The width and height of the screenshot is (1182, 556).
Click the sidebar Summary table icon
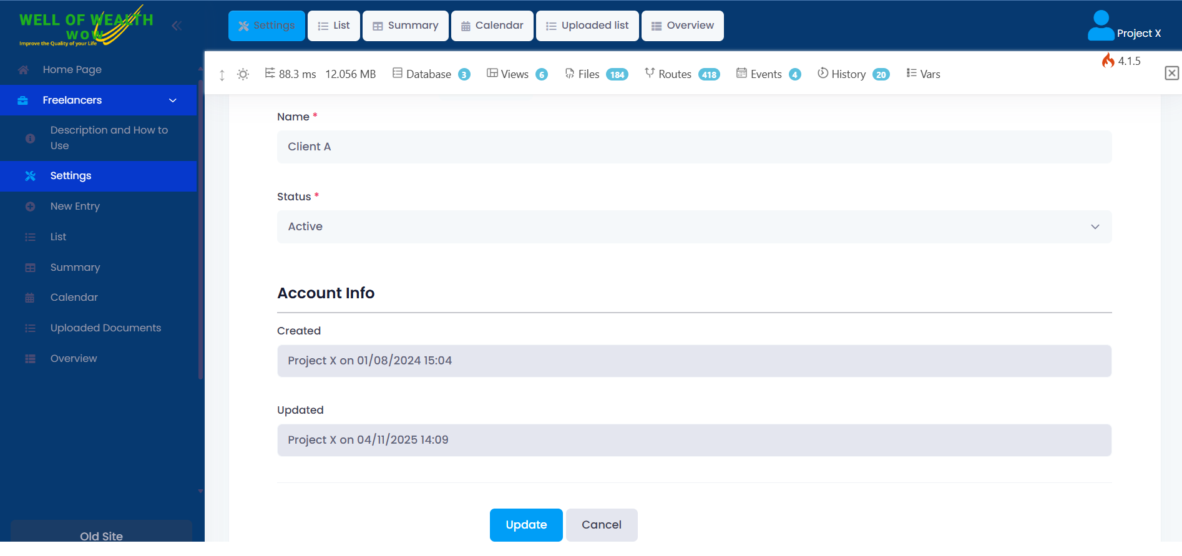(x=30, y=268)
